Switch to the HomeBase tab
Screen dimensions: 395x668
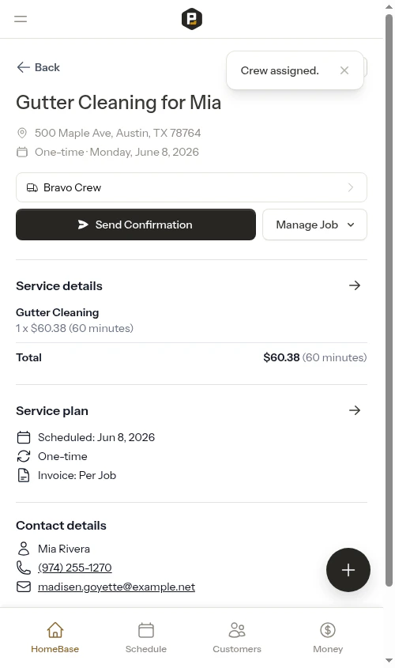[55, 638]
